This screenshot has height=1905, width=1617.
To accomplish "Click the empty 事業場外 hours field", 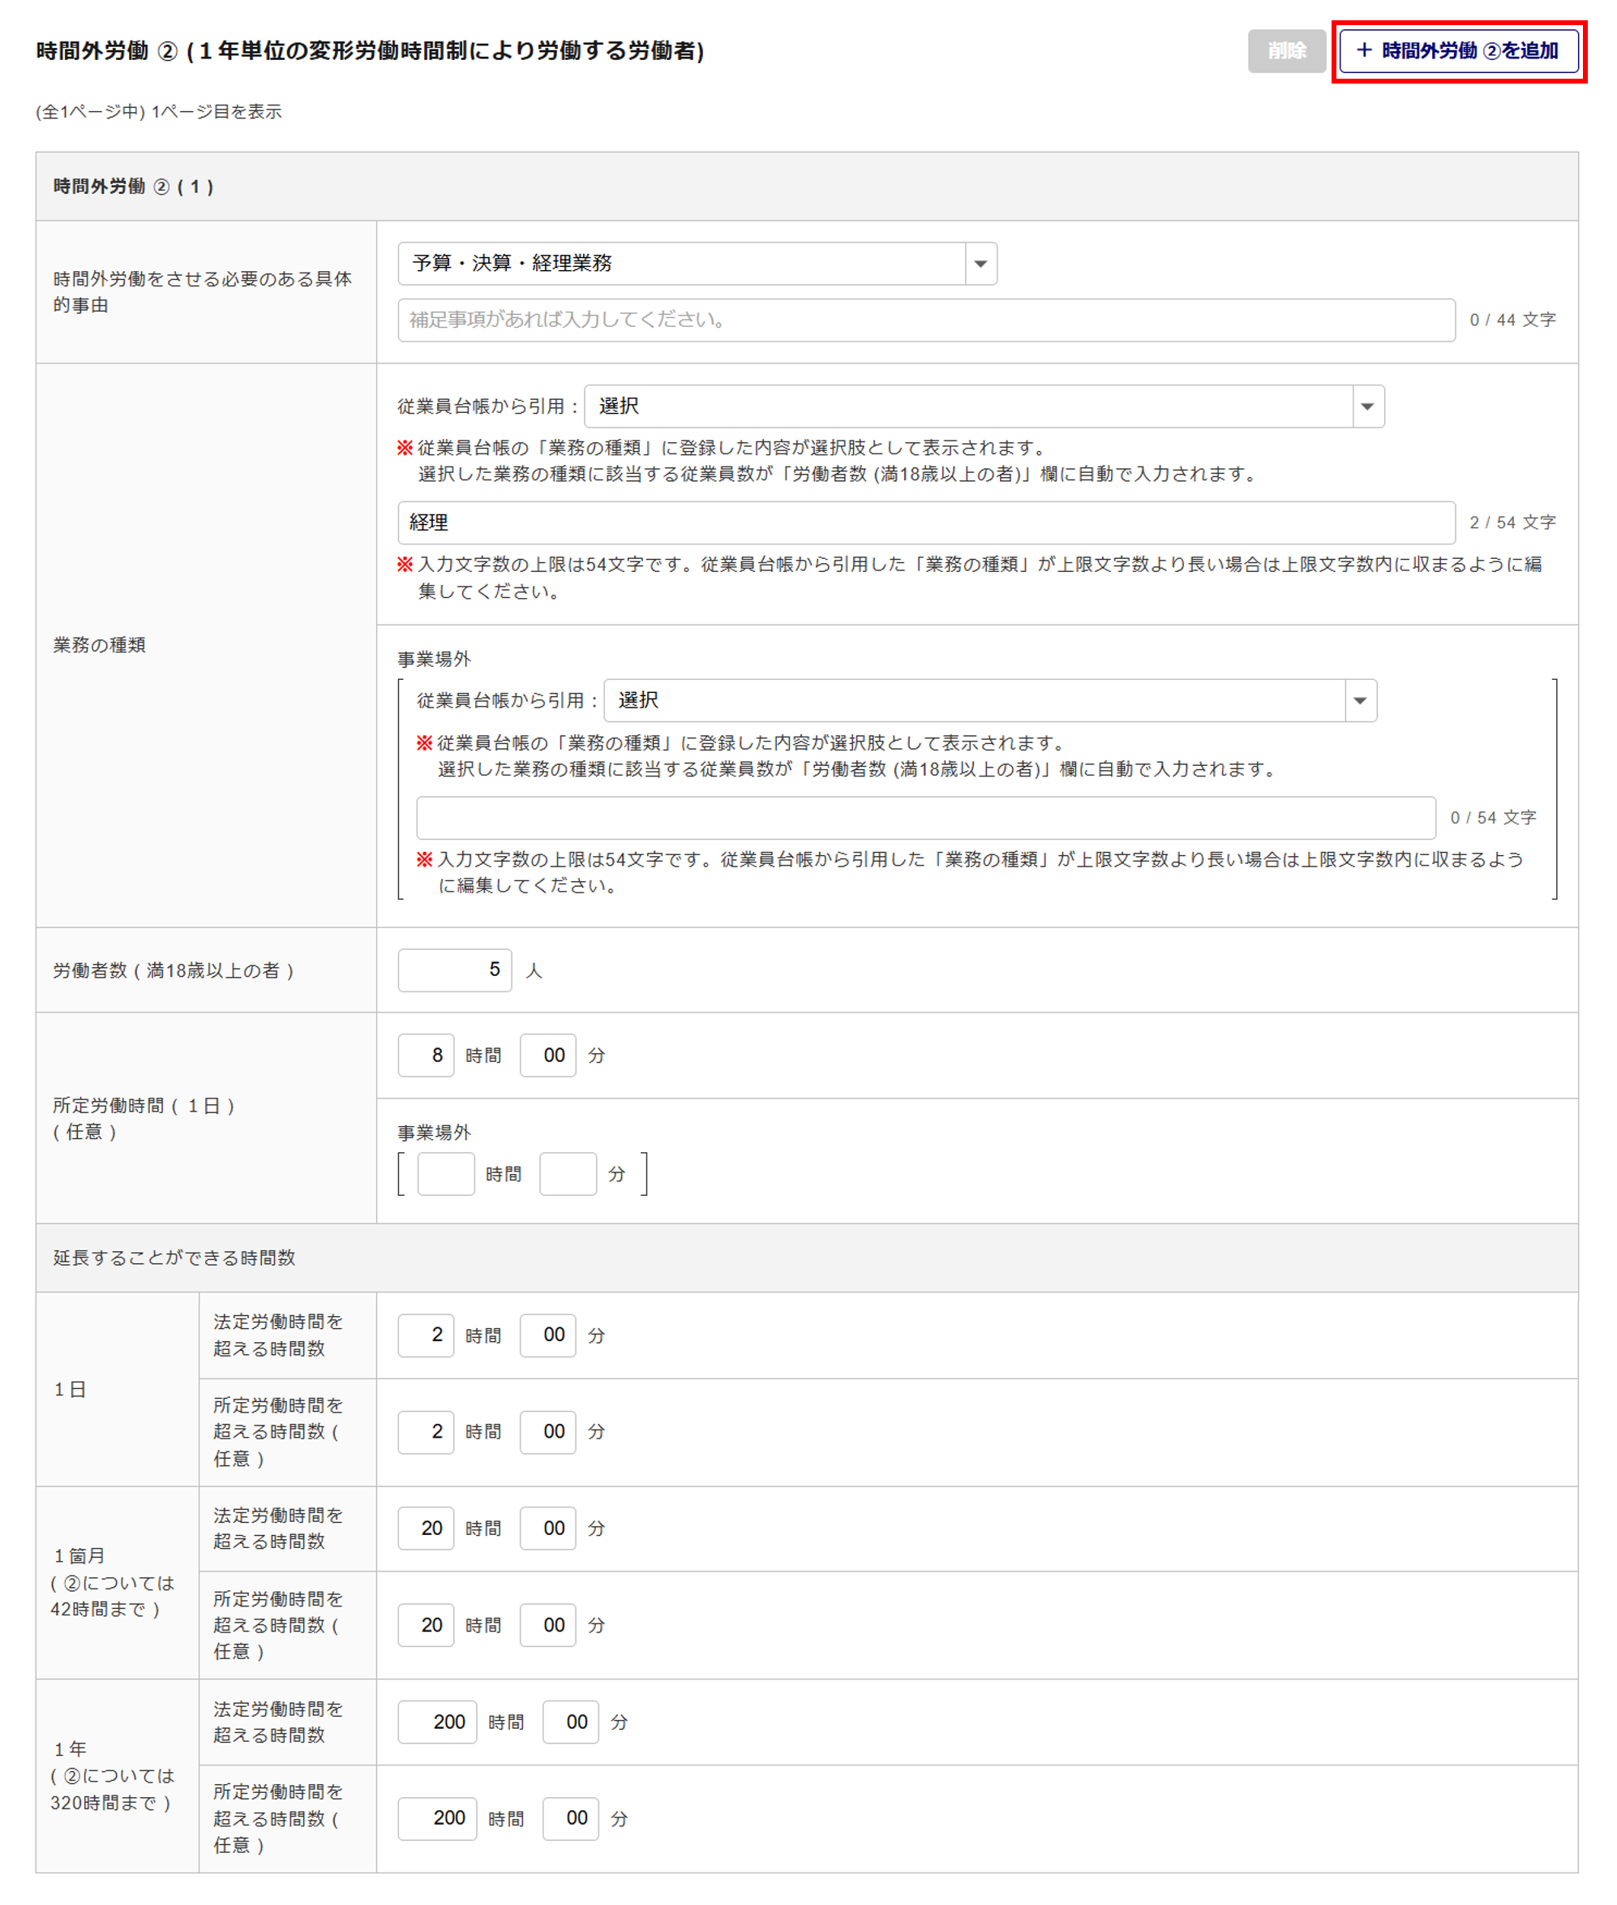I will 445,1174.
